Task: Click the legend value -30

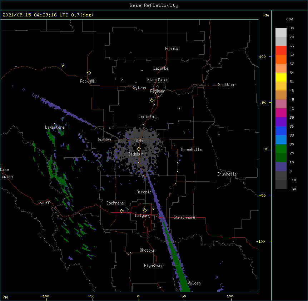Action: click(x=293, y=189)
